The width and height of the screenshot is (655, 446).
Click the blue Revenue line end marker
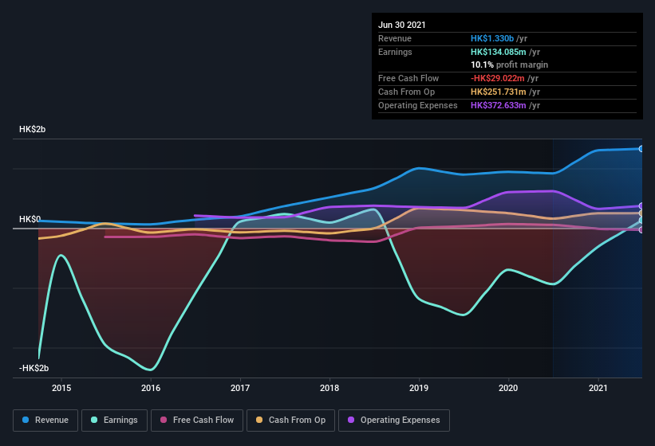coord(641,149)
